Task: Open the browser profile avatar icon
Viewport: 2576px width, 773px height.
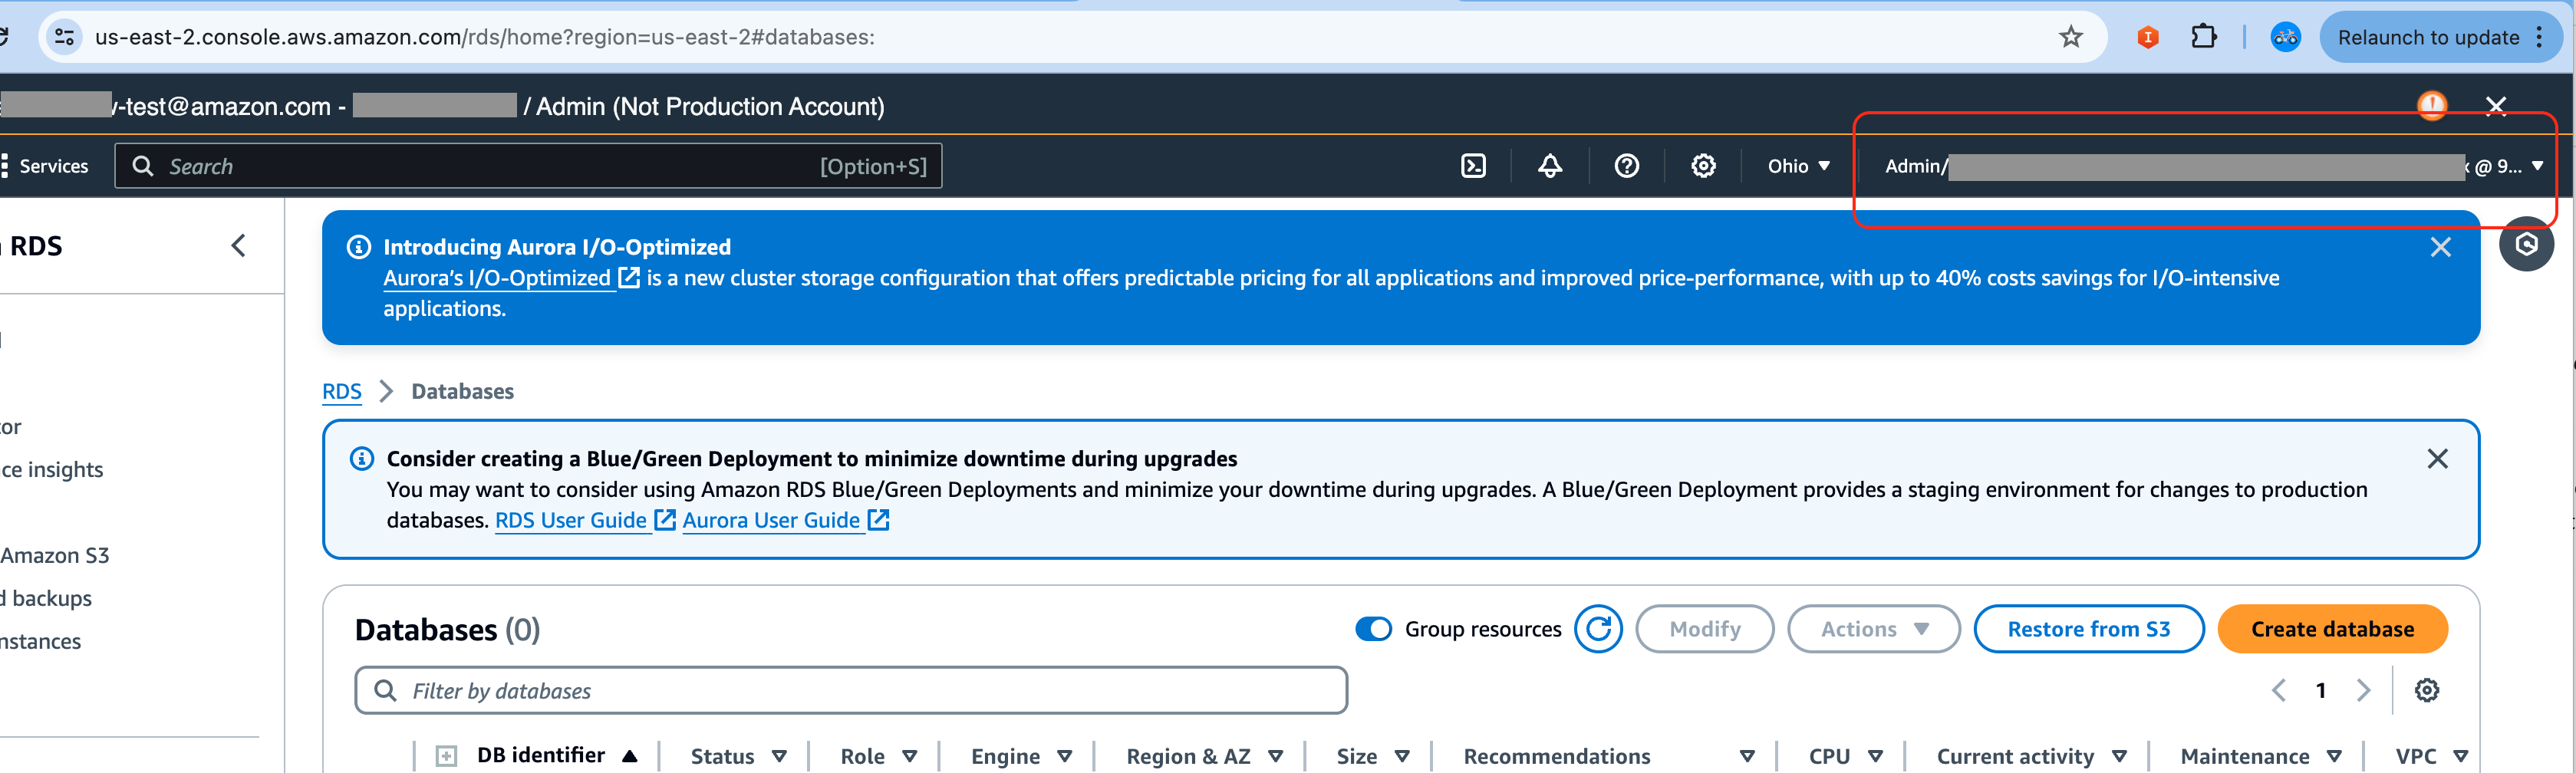Action: coord(2285,37)
